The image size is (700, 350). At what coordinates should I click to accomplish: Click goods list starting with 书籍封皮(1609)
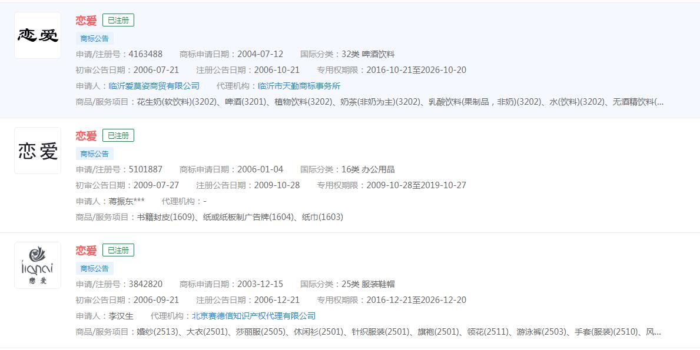point(240,217)
